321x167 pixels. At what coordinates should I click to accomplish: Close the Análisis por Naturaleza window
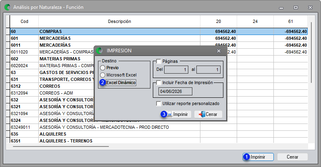pos(310,8)
